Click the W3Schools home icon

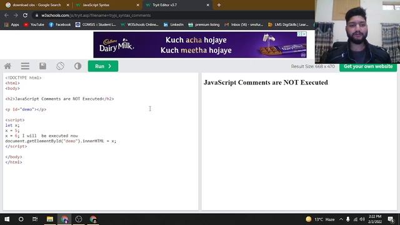pyautogui.click(x=7, y=66)
